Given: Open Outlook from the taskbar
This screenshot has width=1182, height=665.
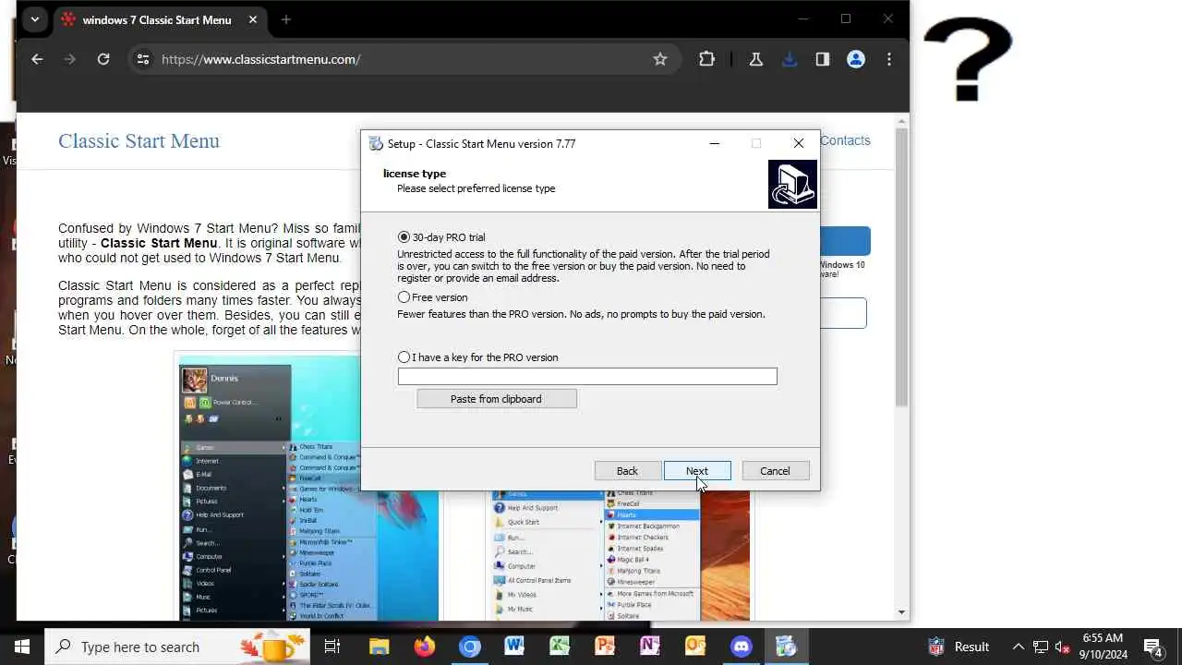Looking at the screenshot, I should click(x=695, y=647).
